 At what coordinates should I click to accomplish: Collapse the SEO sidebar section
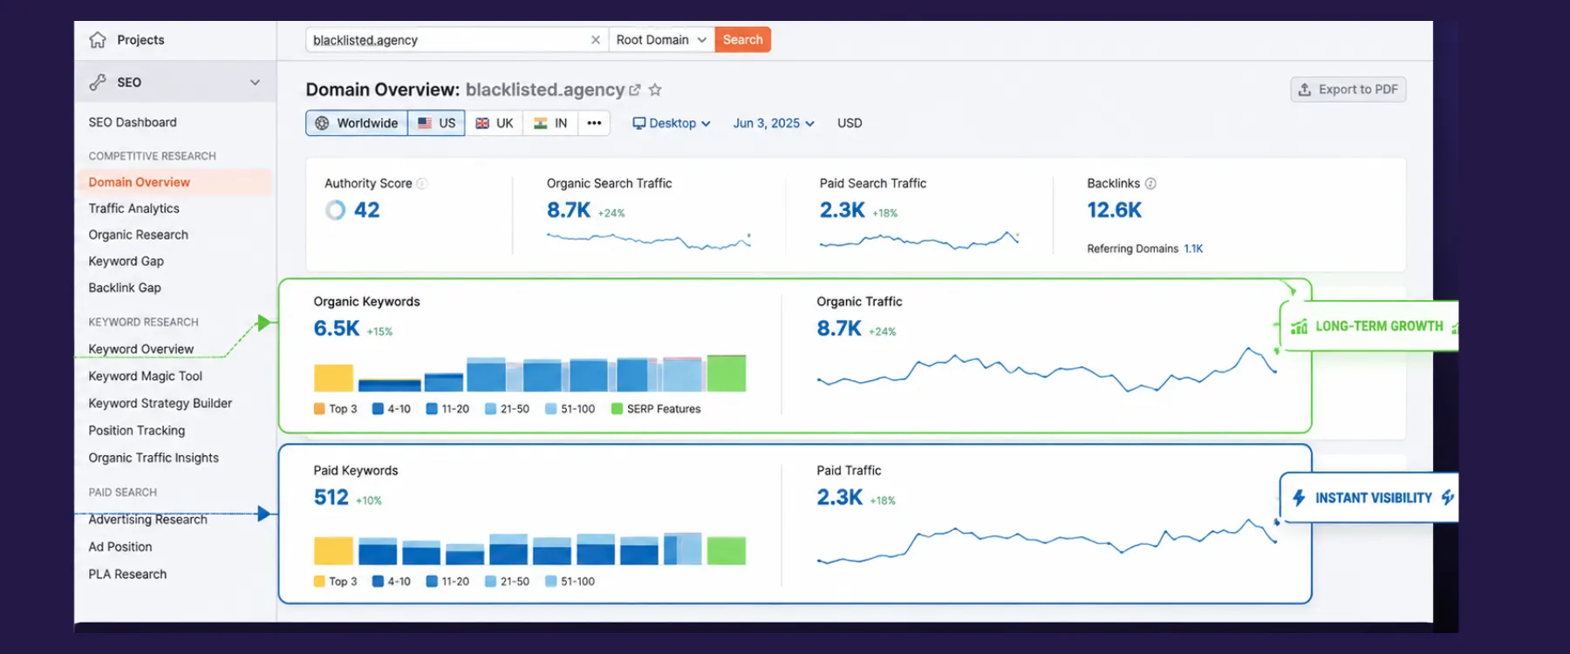255,82
